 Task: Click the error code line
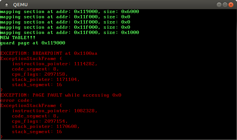coord(16,101)
